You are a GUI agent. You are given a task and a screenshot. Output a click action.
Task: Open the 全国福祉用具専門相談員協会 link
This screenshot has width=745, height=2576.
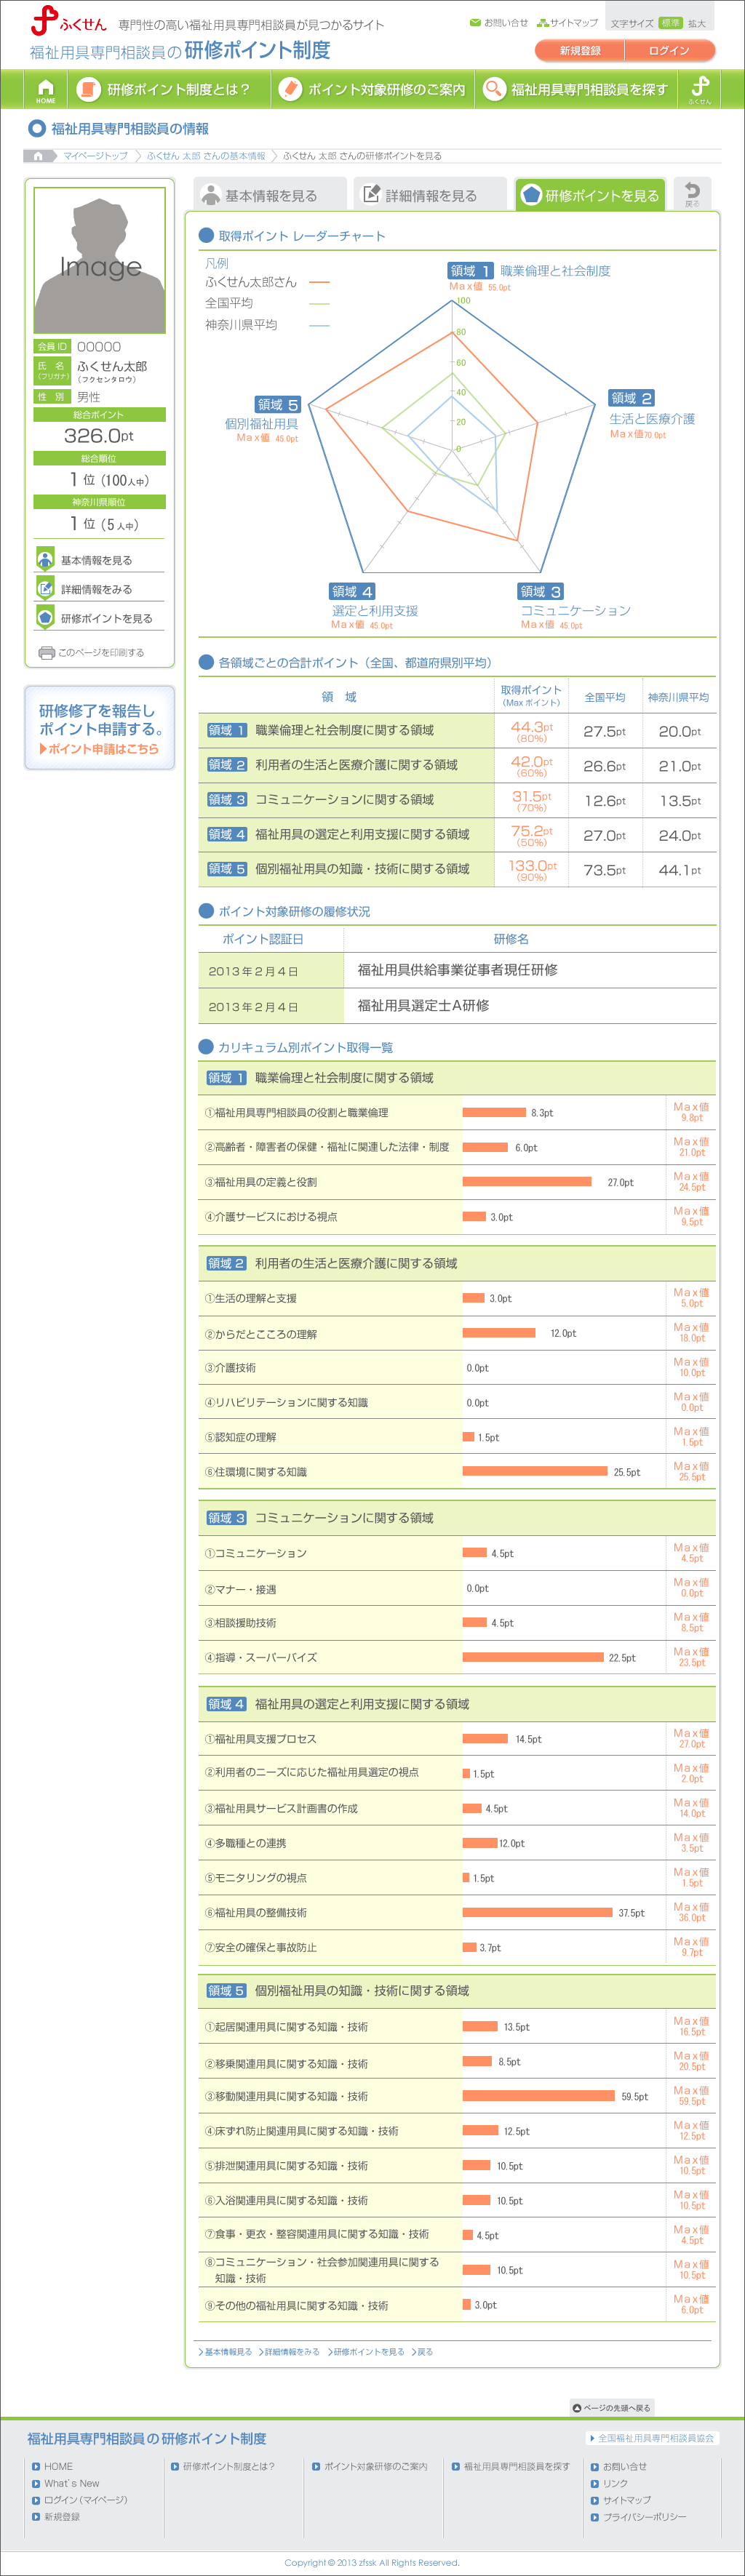(652, 2438)
